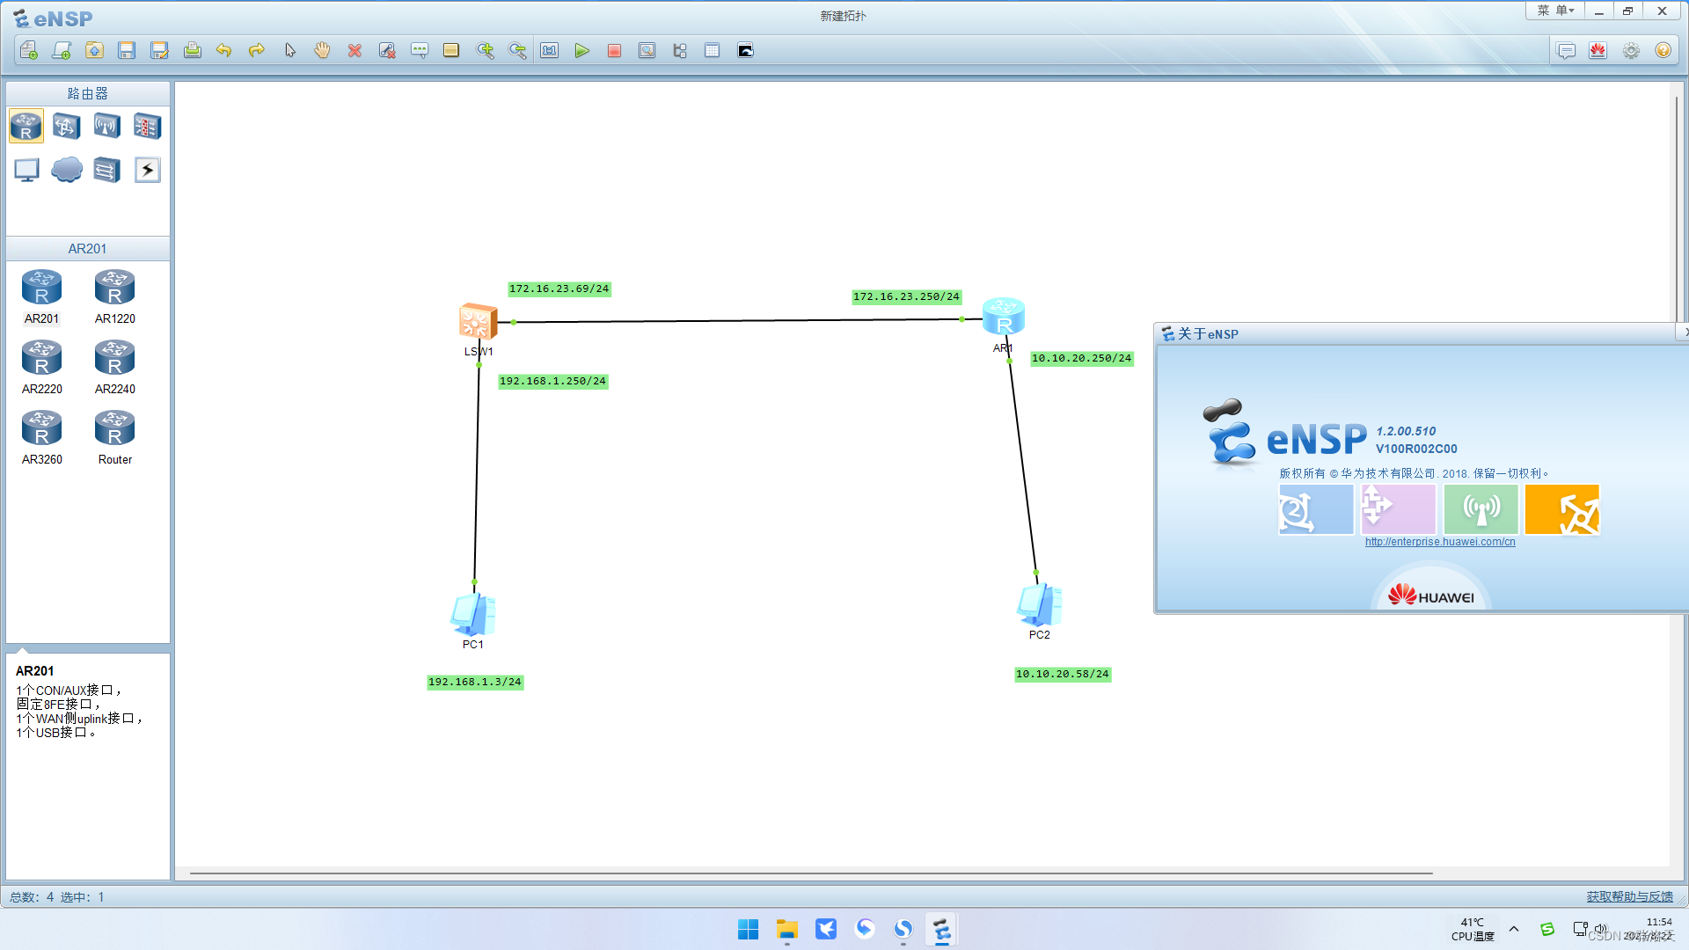Choose the WLAN device category icon
The image size is (1689, 950).
pos(106,127)
